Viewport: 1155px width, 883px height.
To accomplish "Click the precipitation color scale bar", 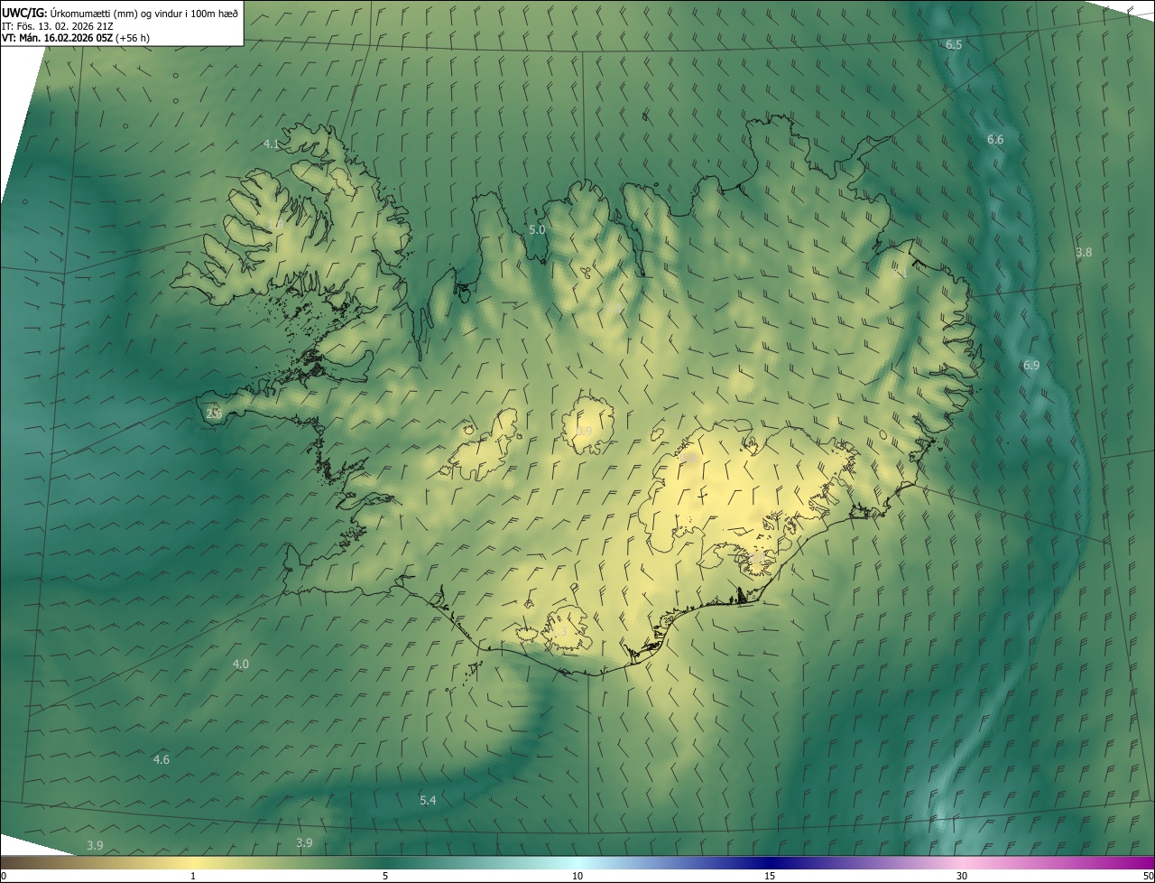I will (x=577, y=862).
